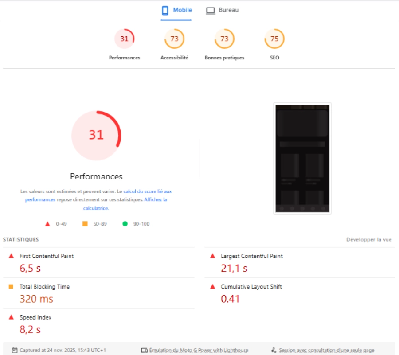Switch to the Bureau tab
The width and height of the screenshot is (399, 355).
[x=223, y=9]
